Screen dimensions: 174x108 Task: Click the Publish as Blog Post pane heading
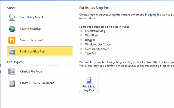tap(95, 8)
